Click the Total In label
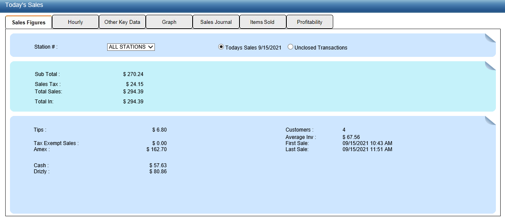The width and height of the screenshot is (505, 218). 44,102
